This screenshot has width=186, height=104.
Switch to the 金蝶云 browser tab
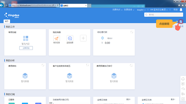(74, 6)
